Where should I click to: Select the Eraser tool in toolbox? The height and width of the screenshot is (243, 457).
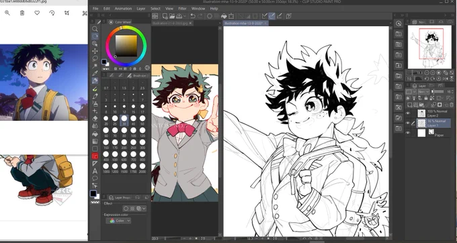click(x=95, y=118)
